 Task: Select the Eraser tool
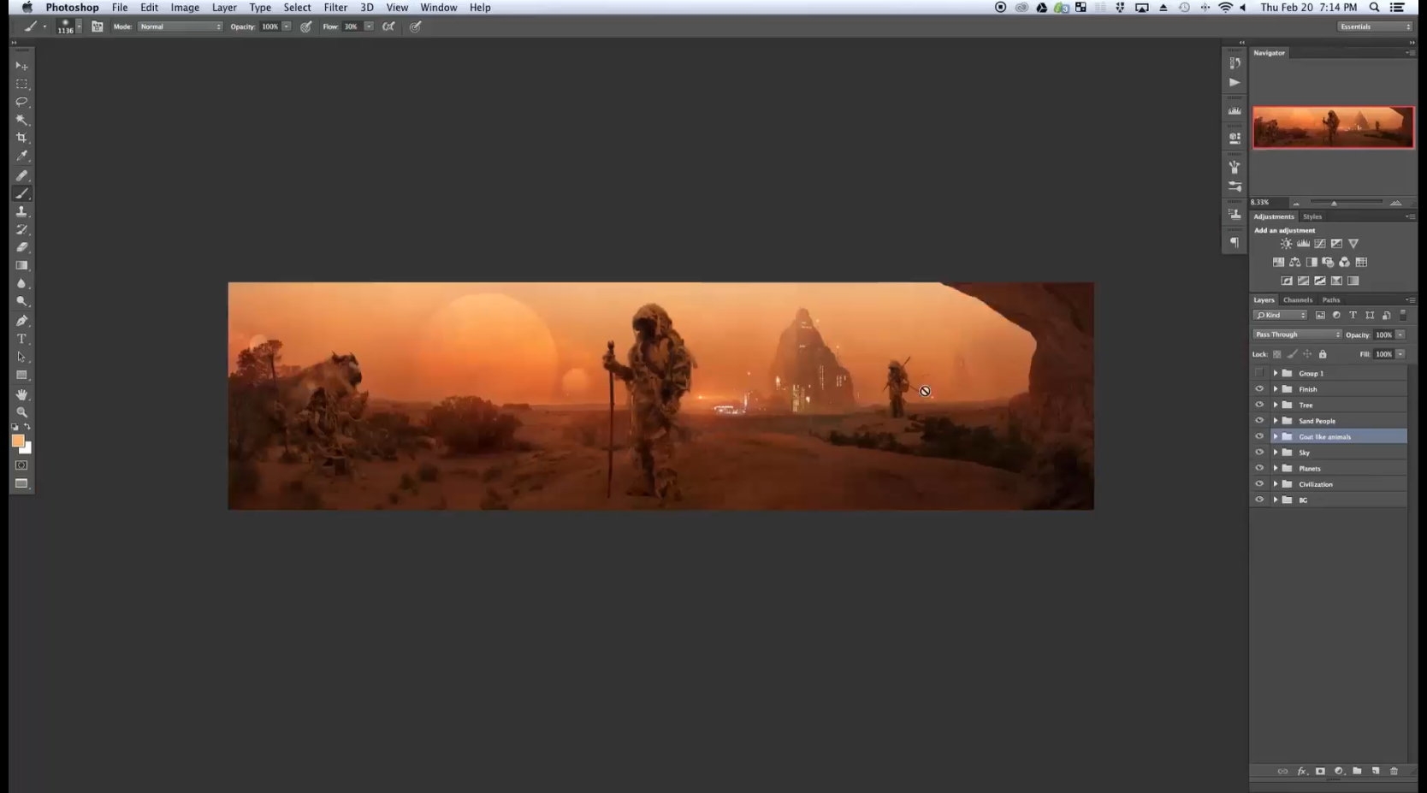[21, 247]
